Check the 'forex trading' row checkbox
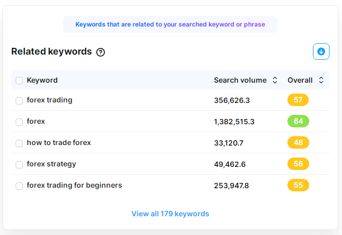The width and height of the screenshot is (342, 235). [19, 101]
